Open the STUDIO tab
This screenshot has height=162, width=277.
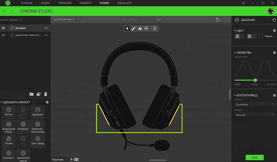[104, 3]
